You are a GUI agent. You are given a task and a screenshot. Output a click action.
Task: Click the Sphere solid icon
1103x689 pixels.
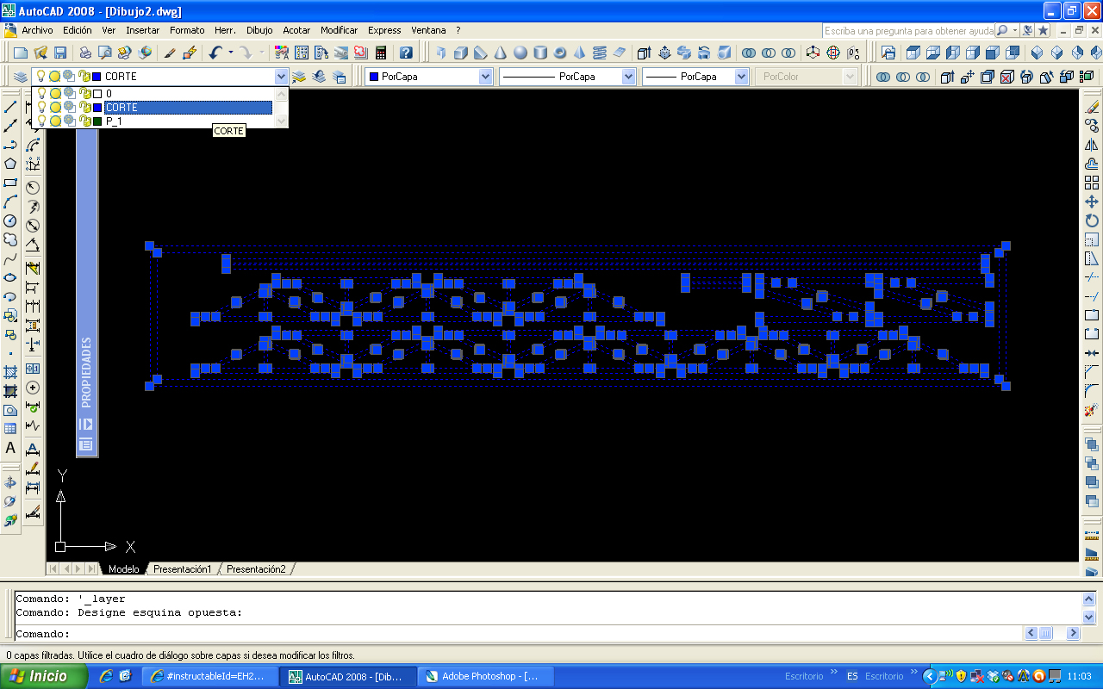520,53
